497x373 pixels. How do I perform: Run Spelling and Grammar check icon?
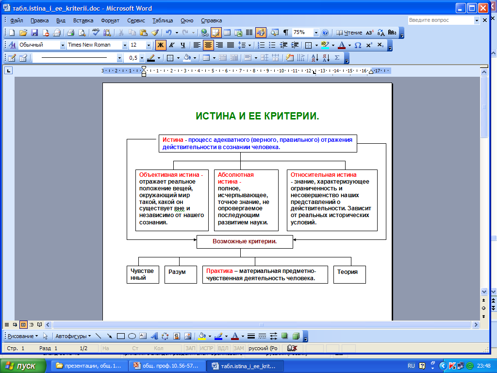coord(96,33)
